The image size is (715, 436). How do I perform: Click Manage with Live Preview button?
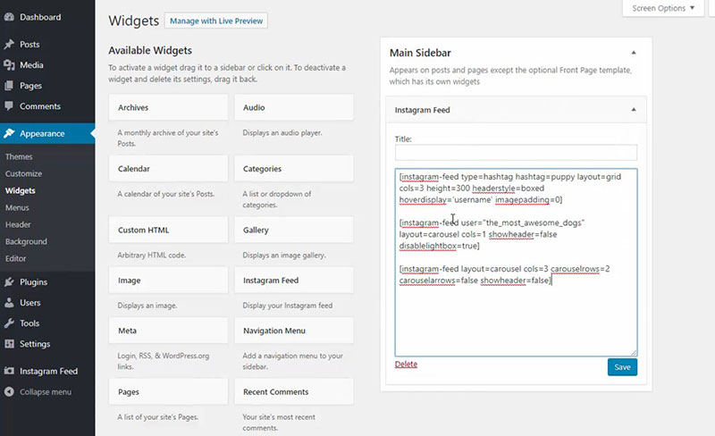click(216, 21)
